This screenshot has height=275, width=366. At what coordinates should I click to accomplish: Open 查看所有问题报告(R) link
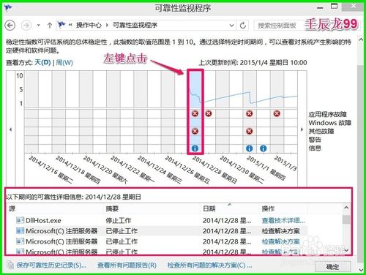(x=127, y=265)
